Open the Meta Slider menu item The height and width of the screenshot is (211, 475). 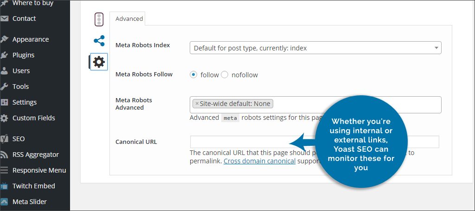pyautogui.click(x=29, y=202)
